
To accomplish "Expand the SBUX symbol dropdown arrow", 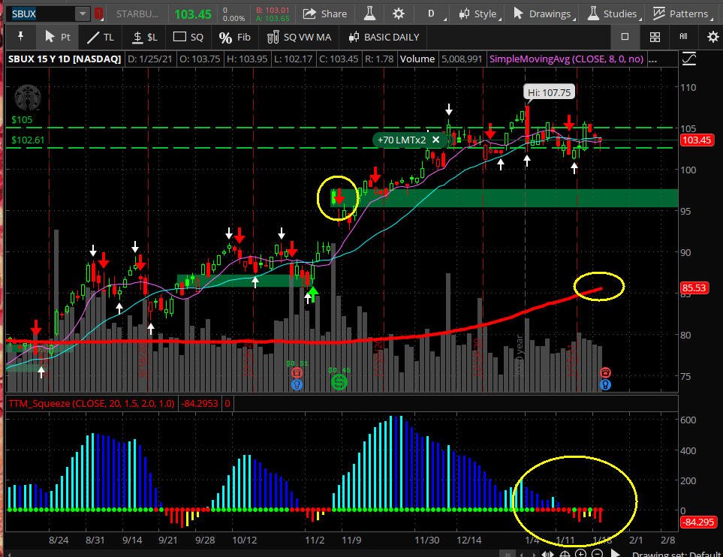I will (x=82, y=14).
